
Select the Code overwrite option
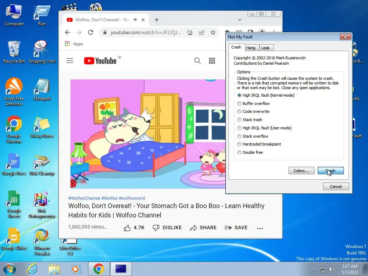[x=253, y=111]
